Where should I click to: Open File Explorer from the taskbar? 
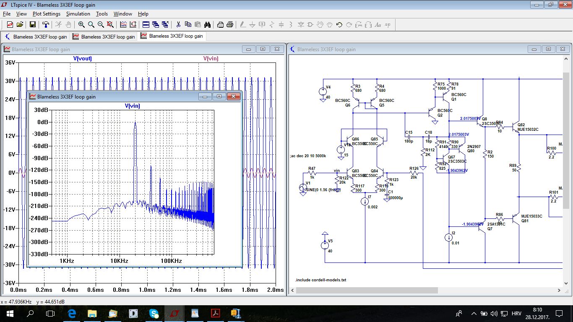(x=92, y=313)
